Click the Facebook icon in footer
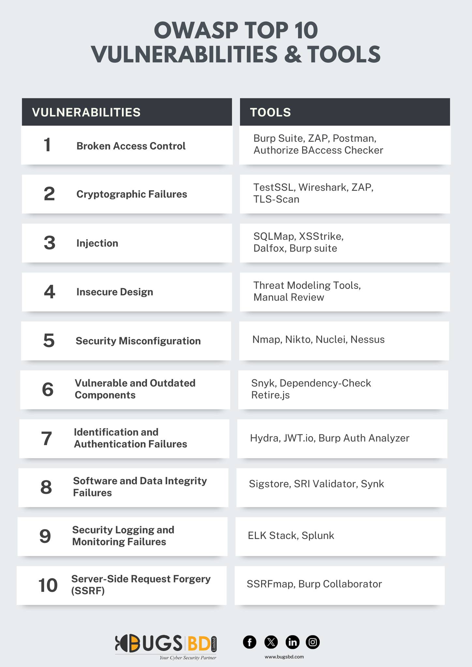The width and height of the screenshot is (472, 667). pyautogui.click(x=250, y=642)
